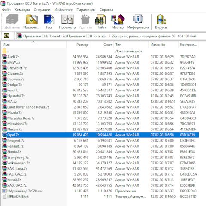Click the archive icon next to Nissan.7z
This screenshot has width=206, height=206.
tap(4, 129)
